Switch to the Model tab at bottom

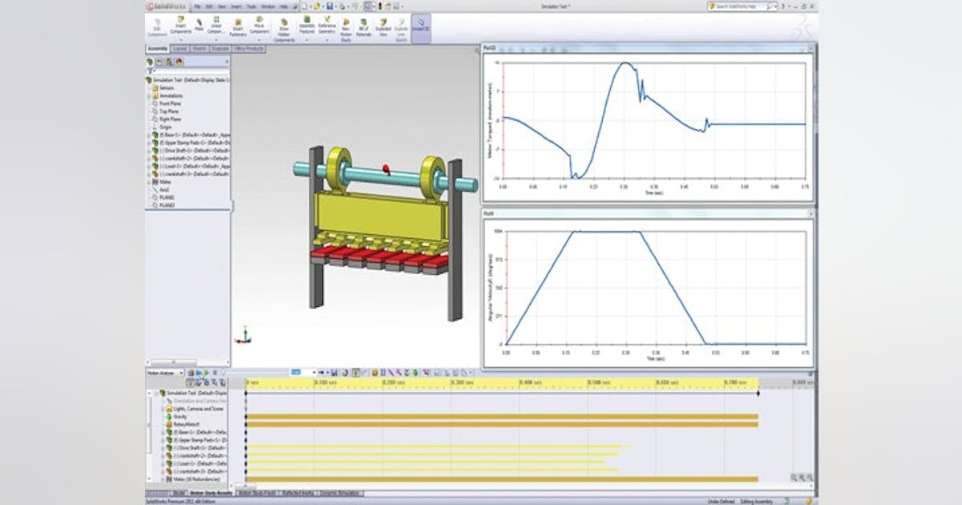click(x=178, y=494)
